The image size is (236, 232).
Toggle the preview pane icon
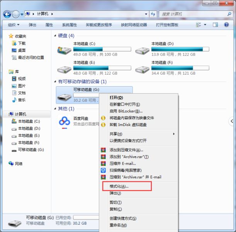coord(215,25)
